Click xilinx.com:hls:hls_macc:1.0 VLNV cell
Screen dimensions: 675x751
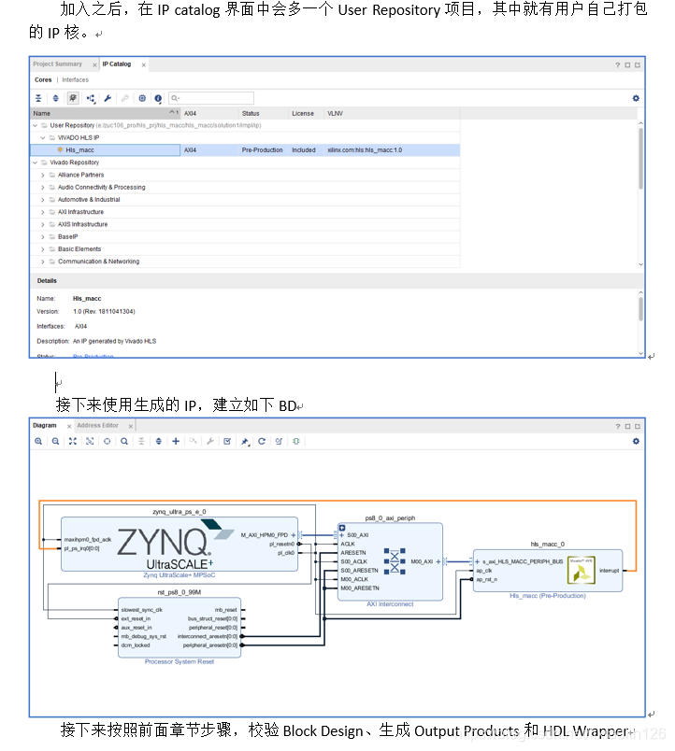(x=365, y=150)
